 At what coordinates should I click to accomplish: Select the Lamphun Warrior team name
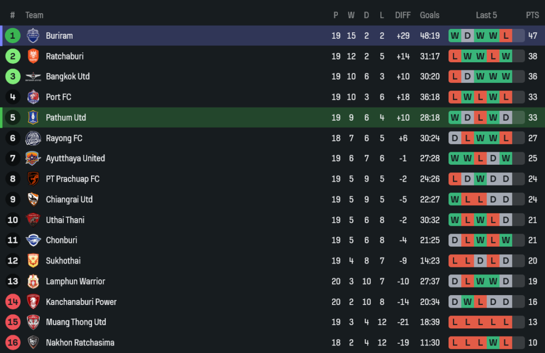75,282
